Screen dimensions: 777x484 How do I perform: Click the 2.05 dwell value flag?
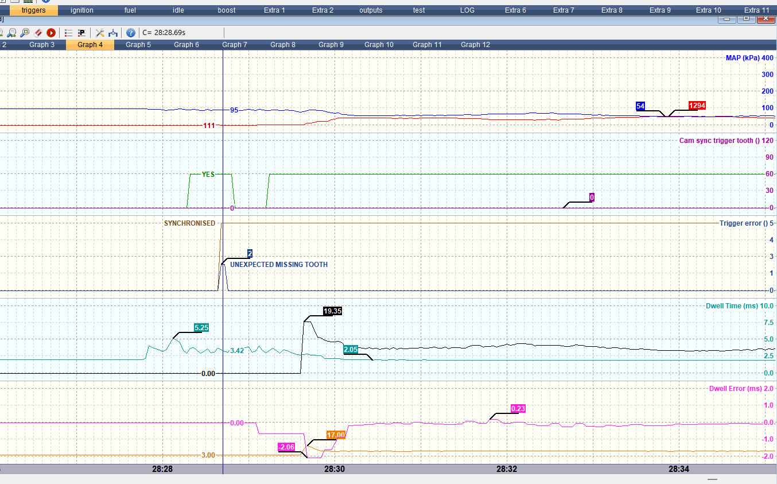tap(351, 350)
